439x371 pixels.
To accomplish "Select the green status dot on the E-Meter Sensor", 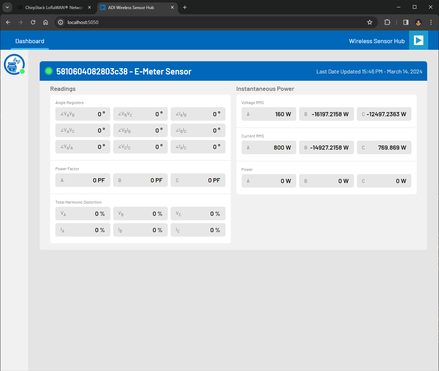I will (49, 71).
